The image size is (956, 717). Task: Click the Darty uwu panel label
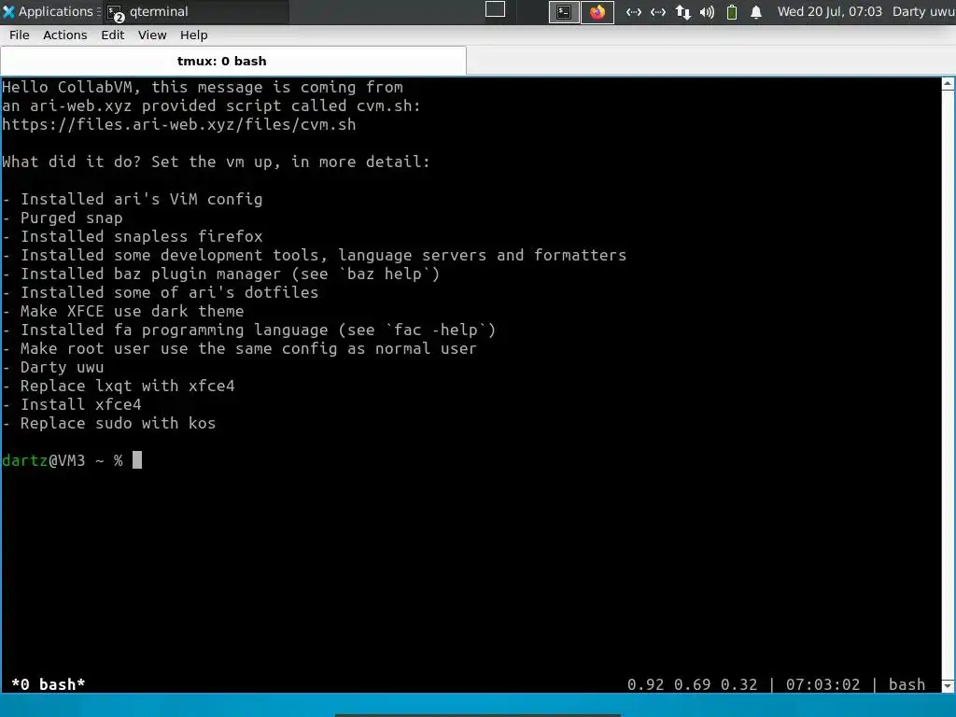coord(923,11)
